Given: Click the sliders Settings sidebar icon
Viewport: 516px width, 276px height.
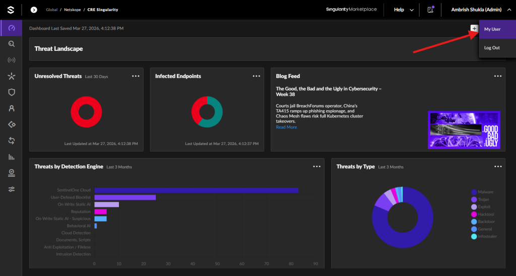Looking at the screenshot, I should [x=12, y=189].
